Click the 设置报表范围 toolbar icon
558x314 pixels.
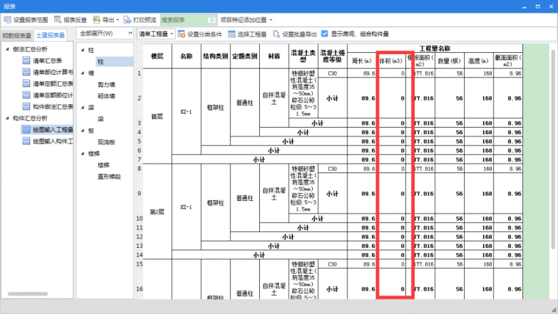(8, 20)
